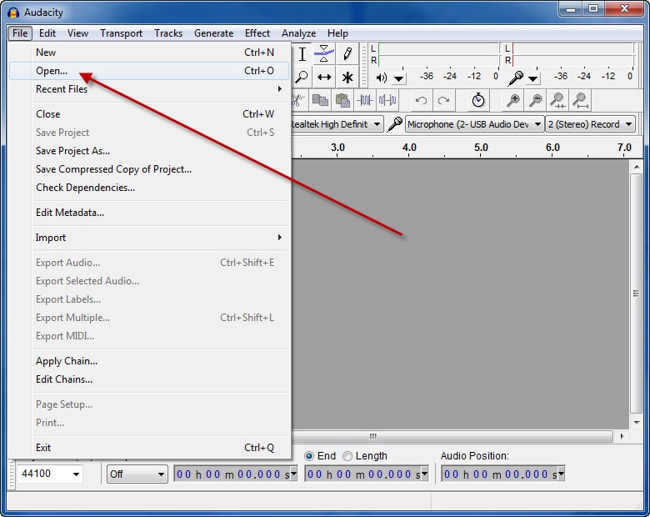Select the Multi-Tool asterisk mode
The image size is (650, 517).
click(347, 78)
